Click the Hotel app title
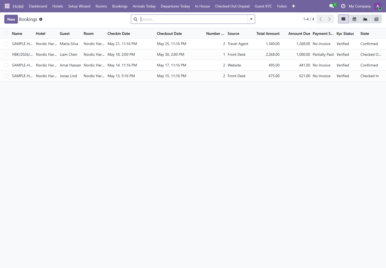The image size is (386, 268). 18,6
